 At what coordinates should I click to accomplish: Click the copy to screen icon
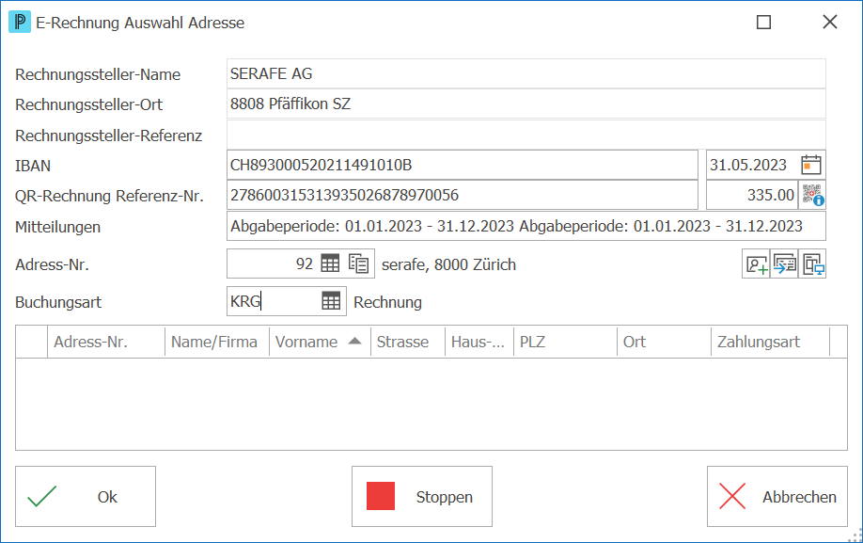click(812, 264)
